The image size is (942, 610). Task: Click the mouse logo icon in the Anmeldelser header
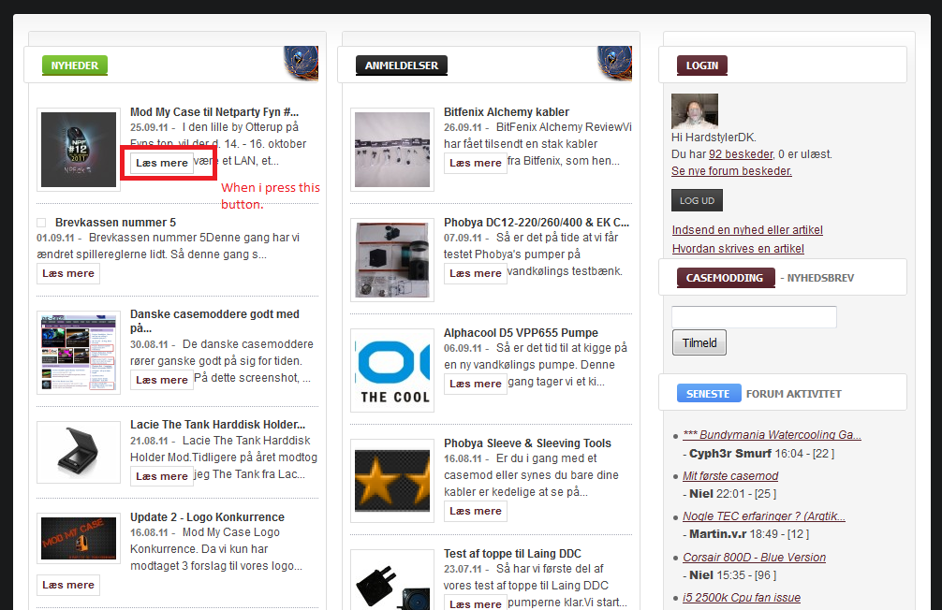(614, 63)
